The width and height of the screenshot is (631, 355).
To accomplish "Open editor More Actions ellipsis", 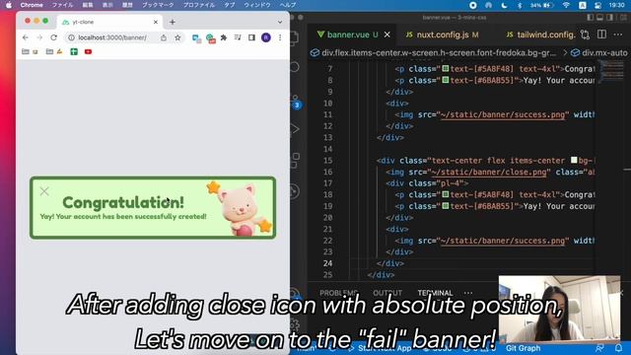I will pos(618,35).
